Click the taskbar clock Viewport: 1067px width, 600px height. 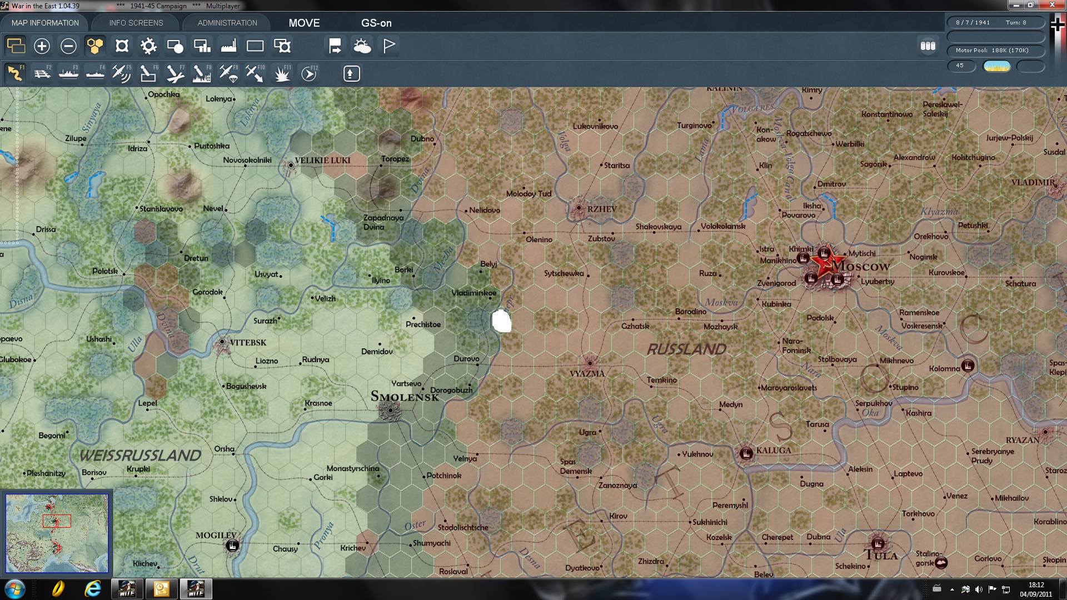tap(1036, 589)
